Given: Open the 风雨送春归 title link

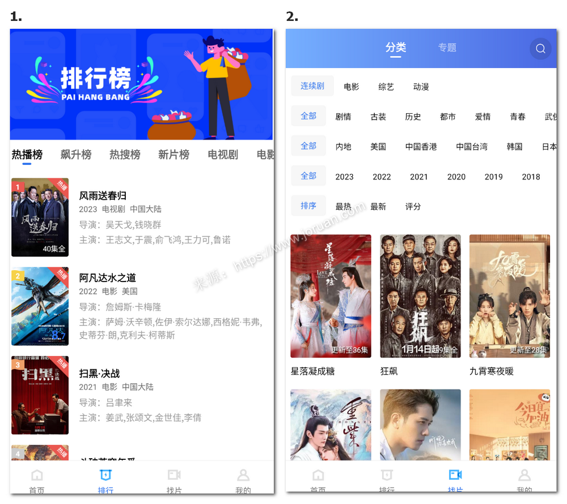Looking at the screenshot, I should pyautogui.click(x=103, y=195).
